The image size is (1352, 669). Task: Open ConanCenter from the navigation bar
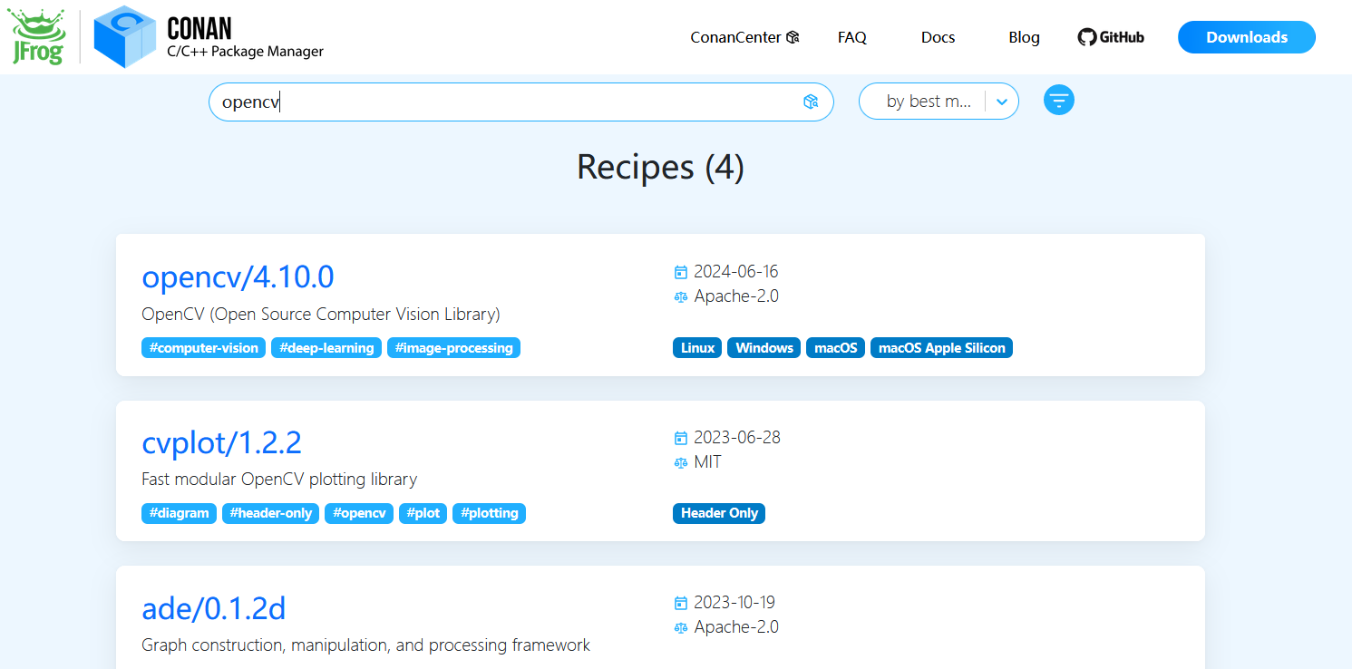[744, 37]
